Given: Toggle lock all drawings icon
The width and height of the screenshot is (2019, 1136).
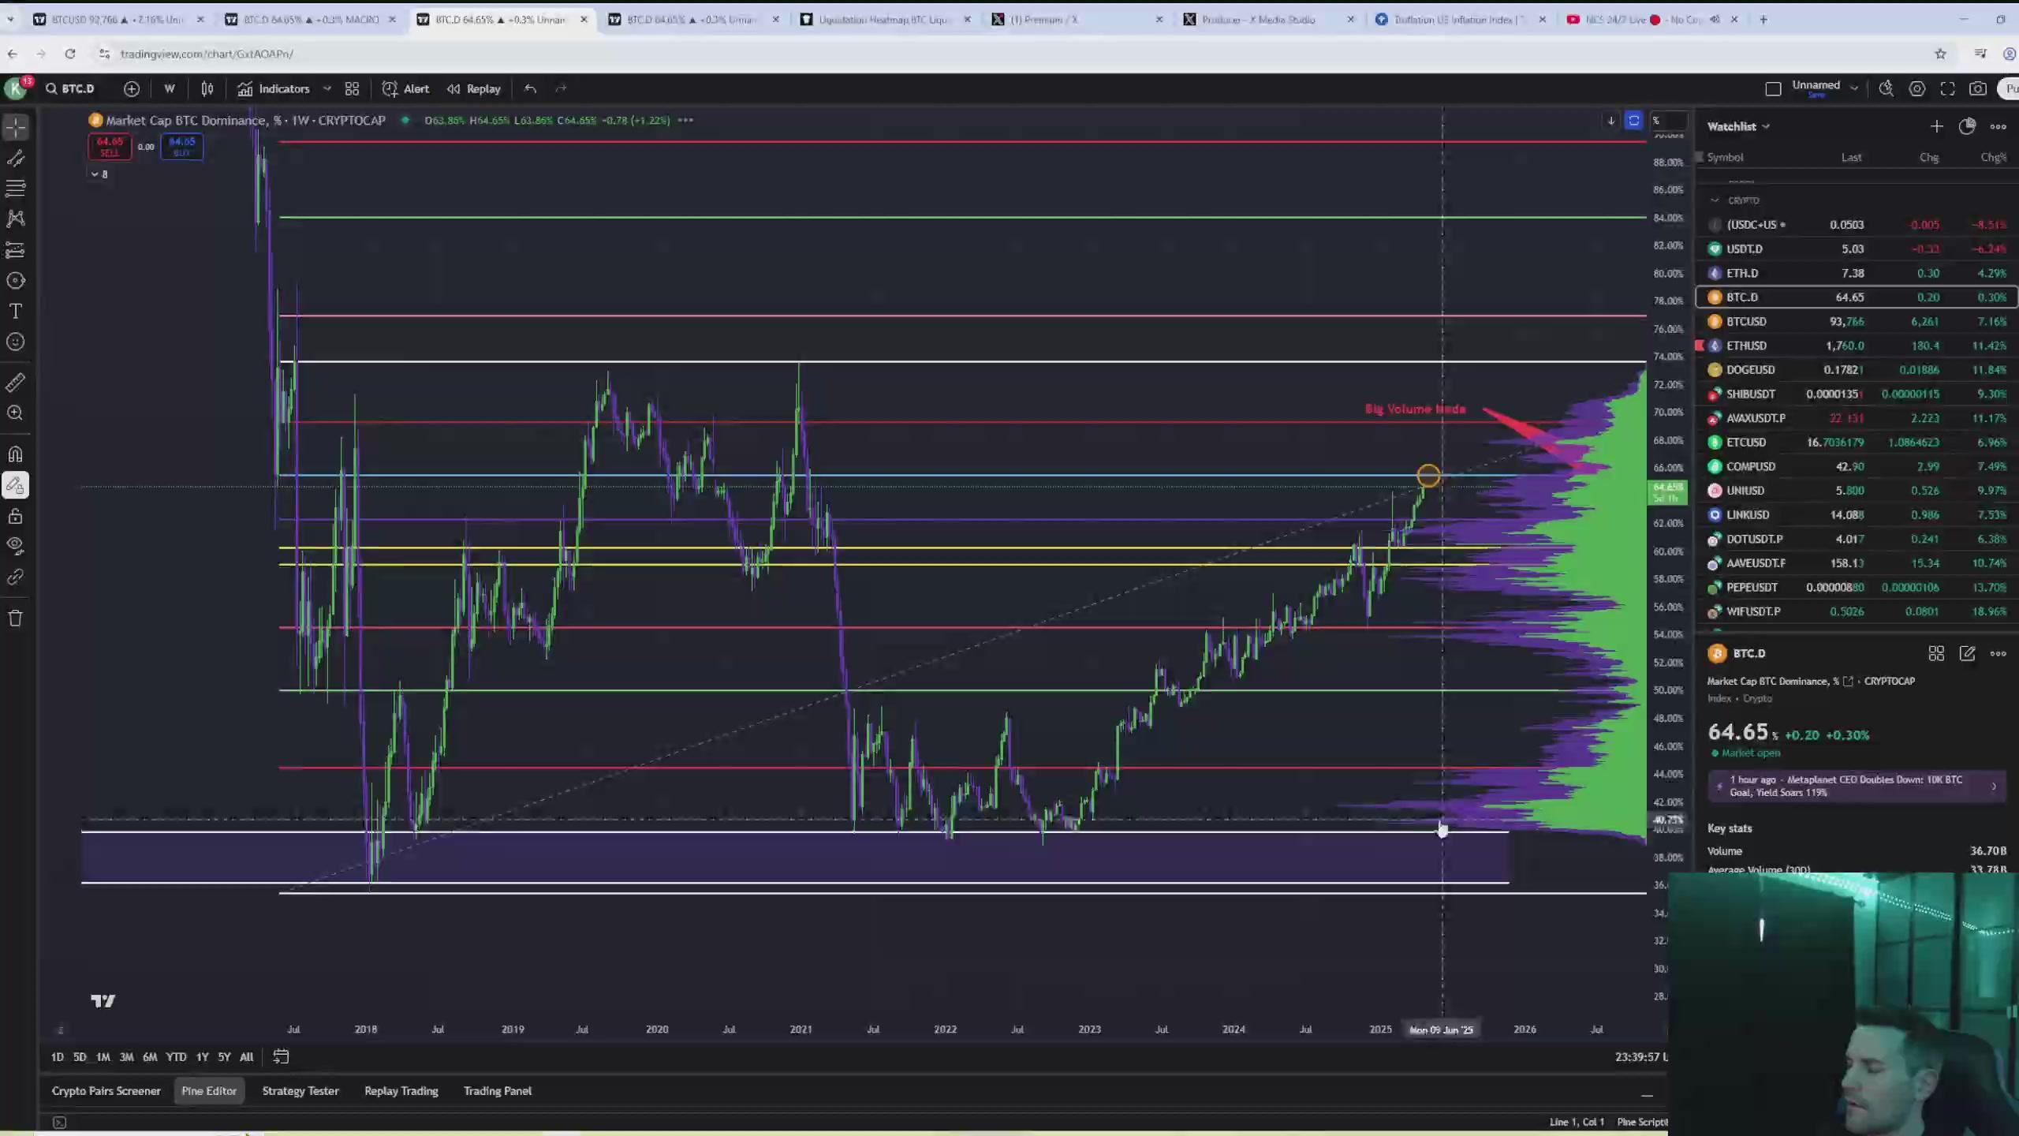Looking at the screenshot, I should tap(16, 516).
